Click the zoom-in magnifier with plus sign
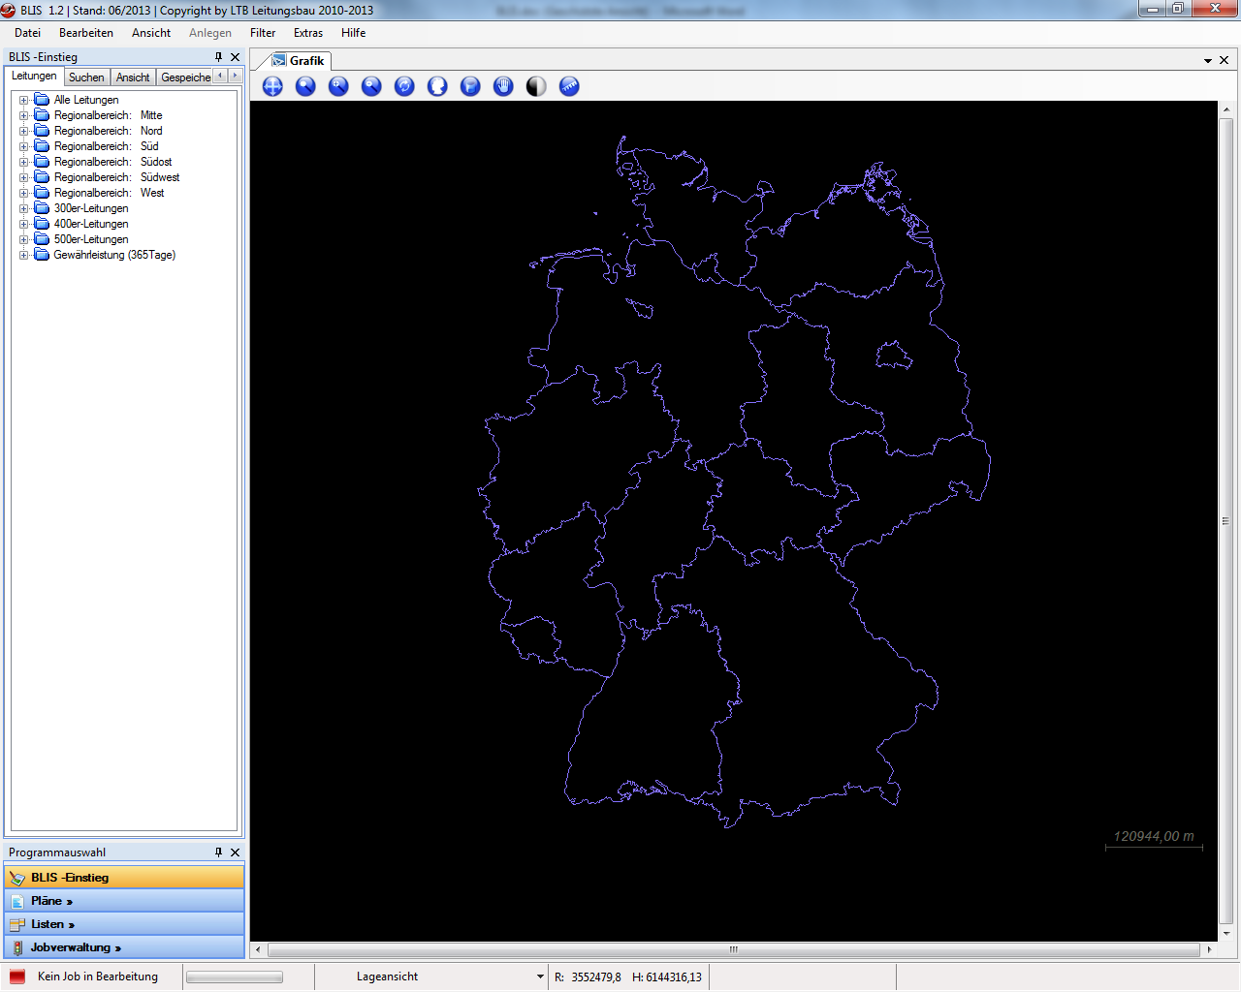This screenshot has width=1241, height=992. tap(338, 86)
